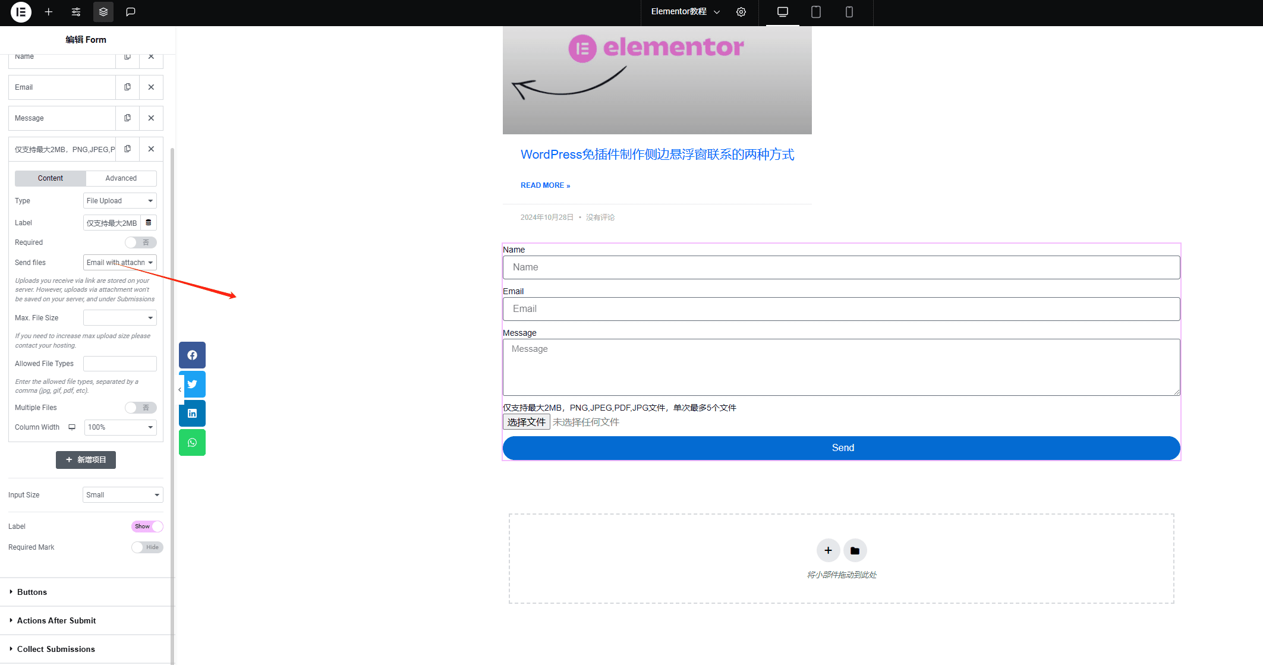
Task: Click the elementor article thumbnail image
Action: click(x=657, y=80)
